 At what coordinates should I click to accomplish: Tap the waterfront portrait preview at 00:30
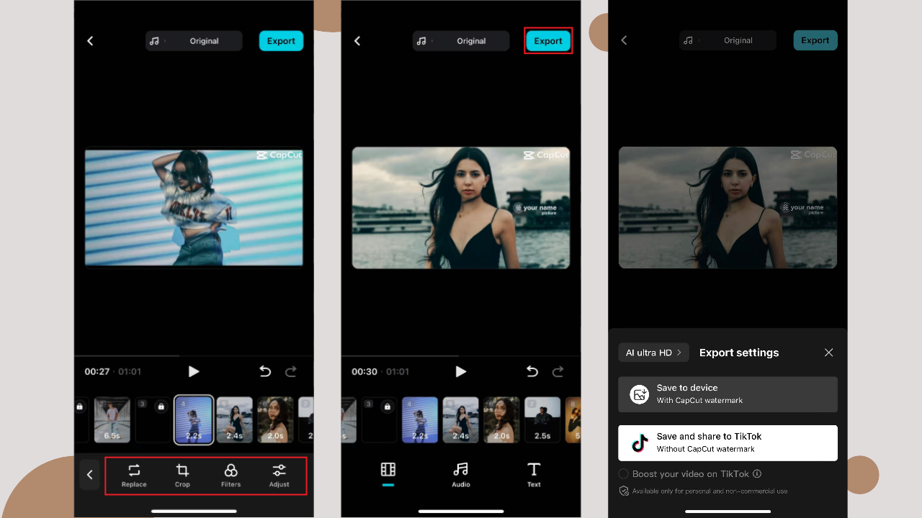[461, 208]
